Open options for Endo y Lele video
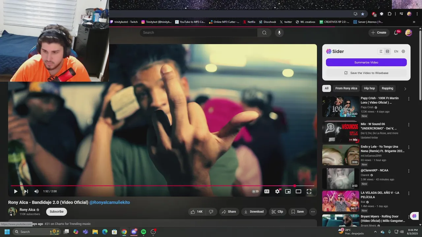 409,147
